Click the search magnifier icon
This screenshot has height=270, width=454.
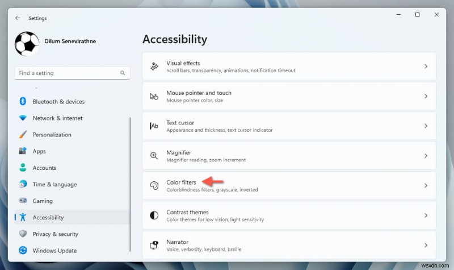[123, 73]
